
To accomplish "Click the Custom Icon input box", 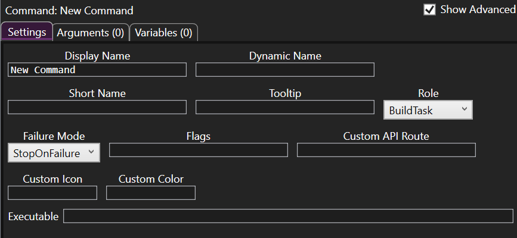I will (x=52, y=193).
